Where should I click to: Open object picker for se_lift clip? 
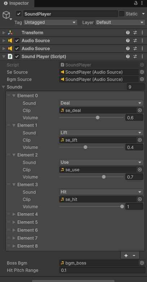[x=140, y=140]
